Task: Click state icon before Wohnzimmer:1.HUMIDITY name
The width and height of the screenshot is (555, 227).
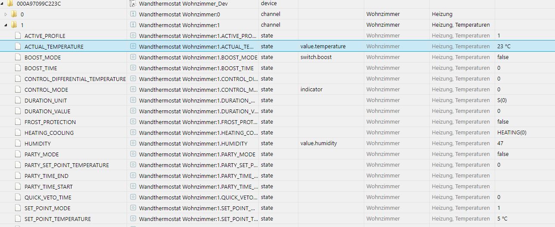Action: 133,143
